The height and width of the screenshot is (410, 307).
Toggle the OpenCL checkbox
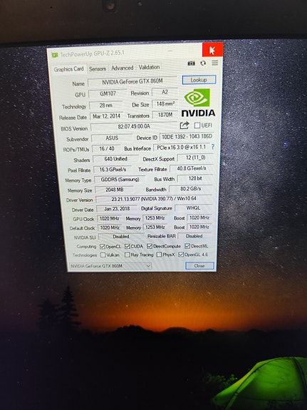(103, 247)
